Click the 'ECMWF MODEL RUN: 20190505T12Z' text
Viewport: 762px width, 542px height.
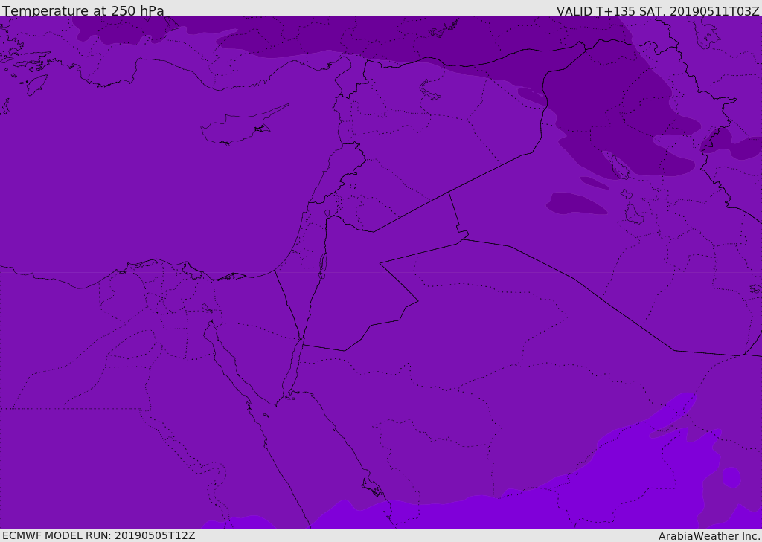click(x=99, y=535)
